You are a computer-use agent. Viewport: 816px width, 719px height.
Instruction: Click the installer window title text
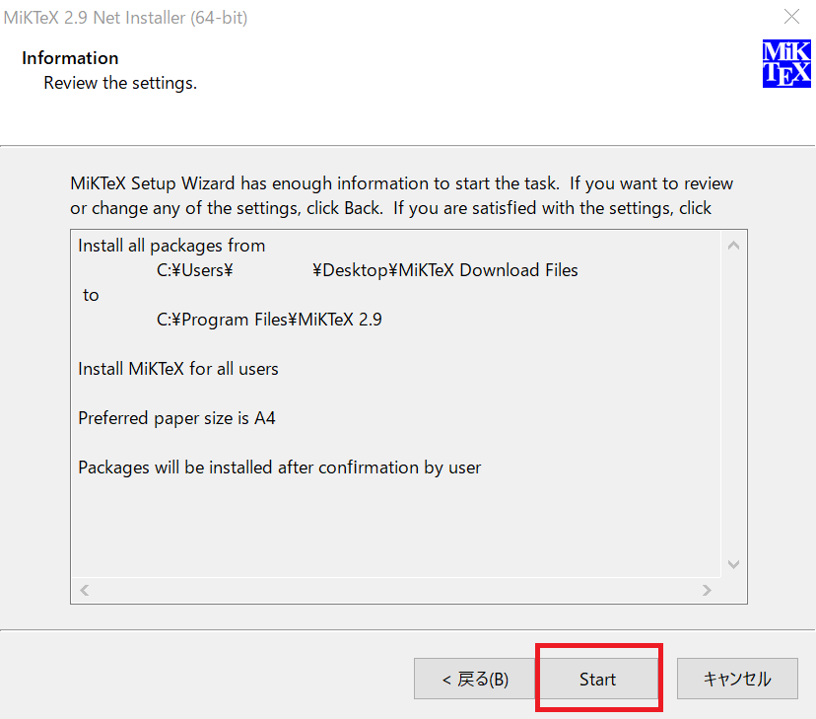[x=125, y=18]
